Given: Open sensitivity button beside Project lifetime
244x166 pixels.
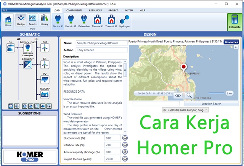Looking at the screenshot, I should [125, 159].
